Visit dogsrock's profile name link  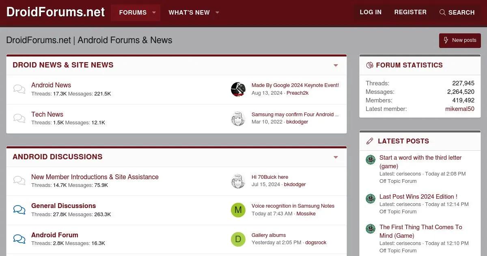pyautogui.click(x=316, y=243)
